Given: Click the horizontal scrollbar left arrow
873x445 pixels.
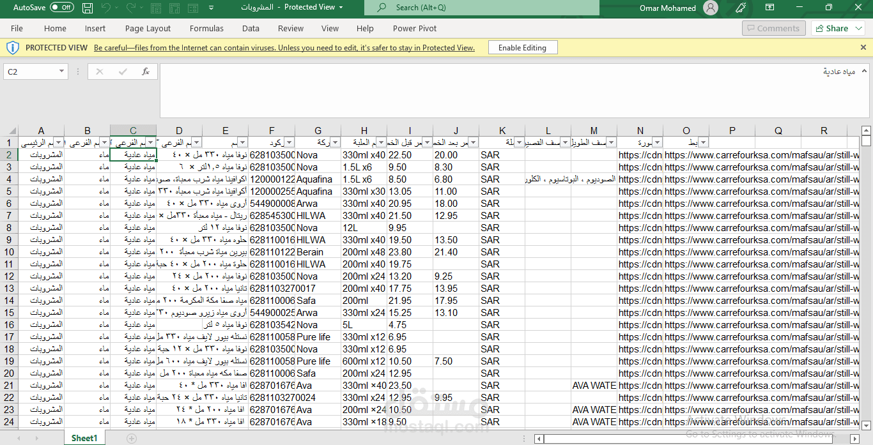Looking at the screenshot, I should click(540, 439).
